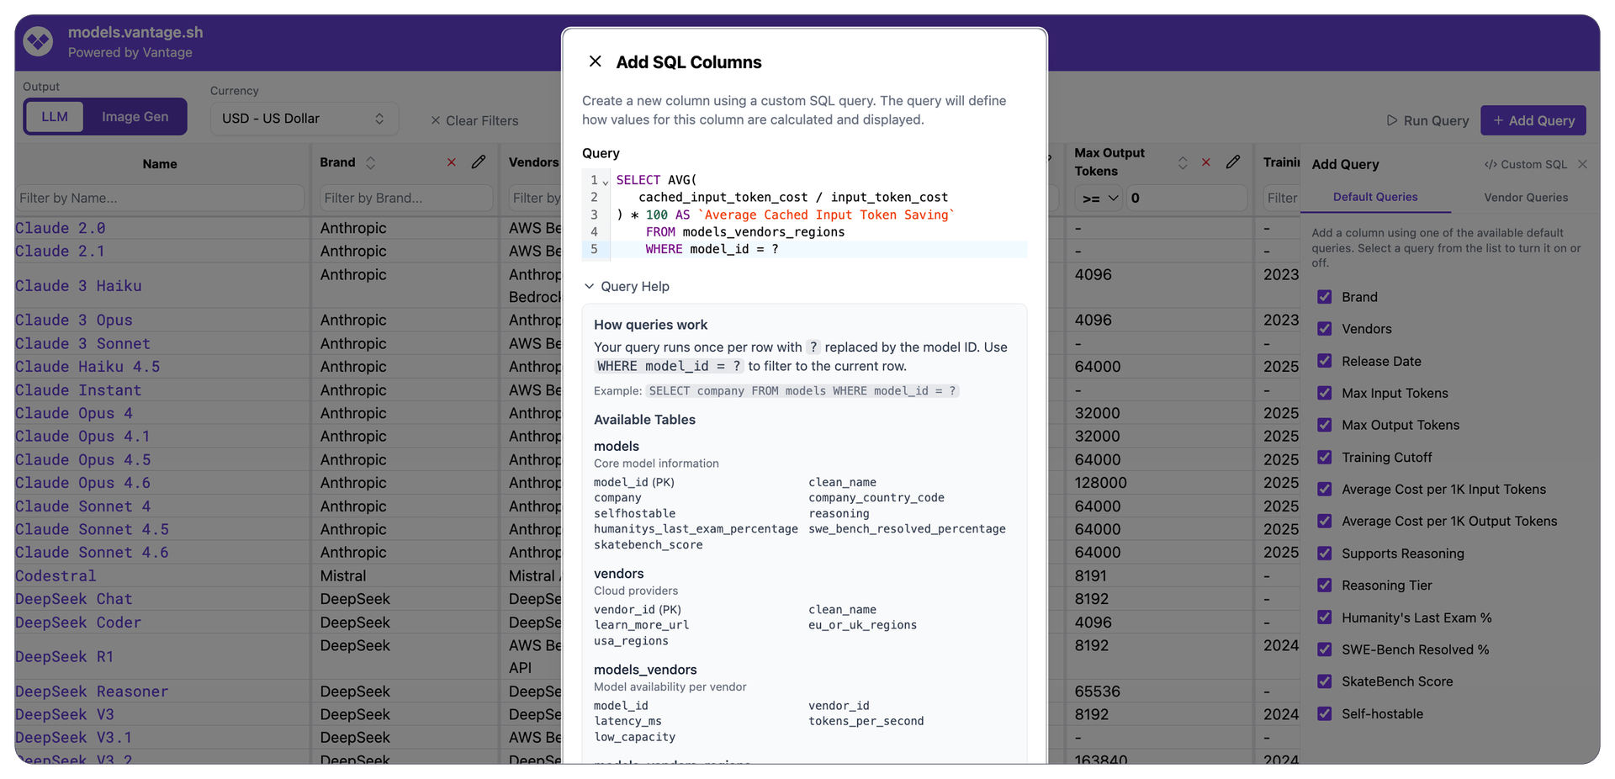1615x779 pixels.
Task: Switch to the Vendor Queries tab
Action: [1524, 198]
